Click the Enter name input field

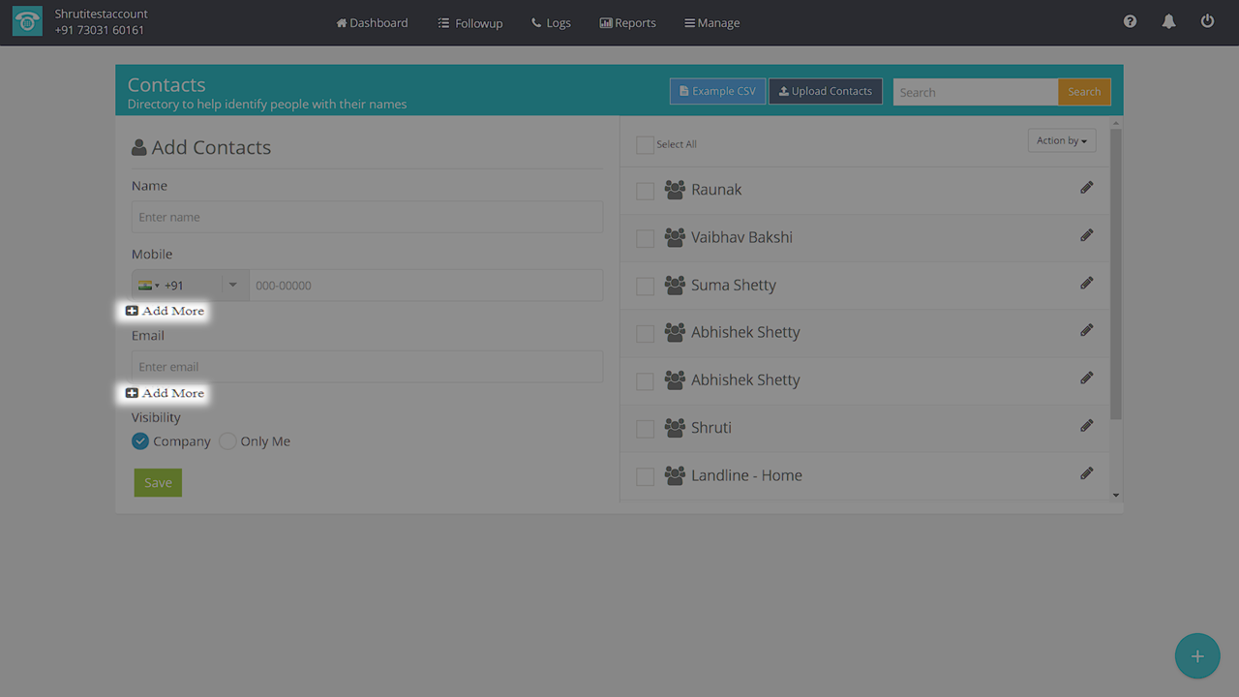coord(367,218)
